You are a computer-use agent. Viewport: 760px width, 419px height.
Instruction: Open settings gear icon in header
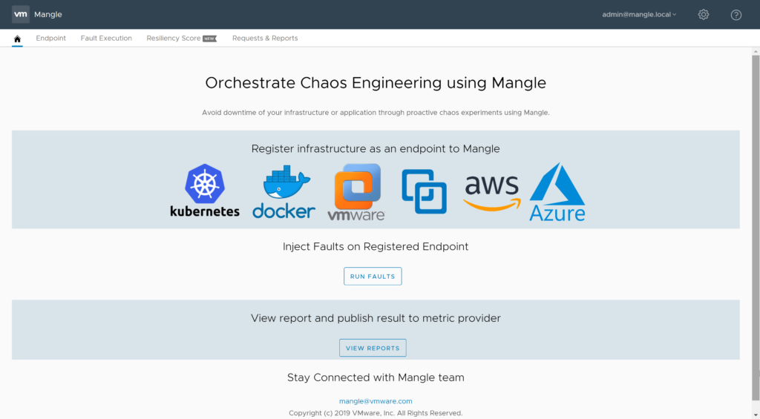[x=704, y=15]
